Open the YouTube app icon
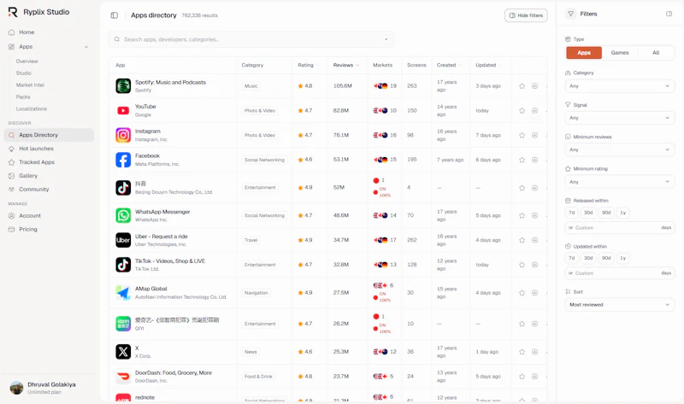684x404 pixels. tap(123, 111)
